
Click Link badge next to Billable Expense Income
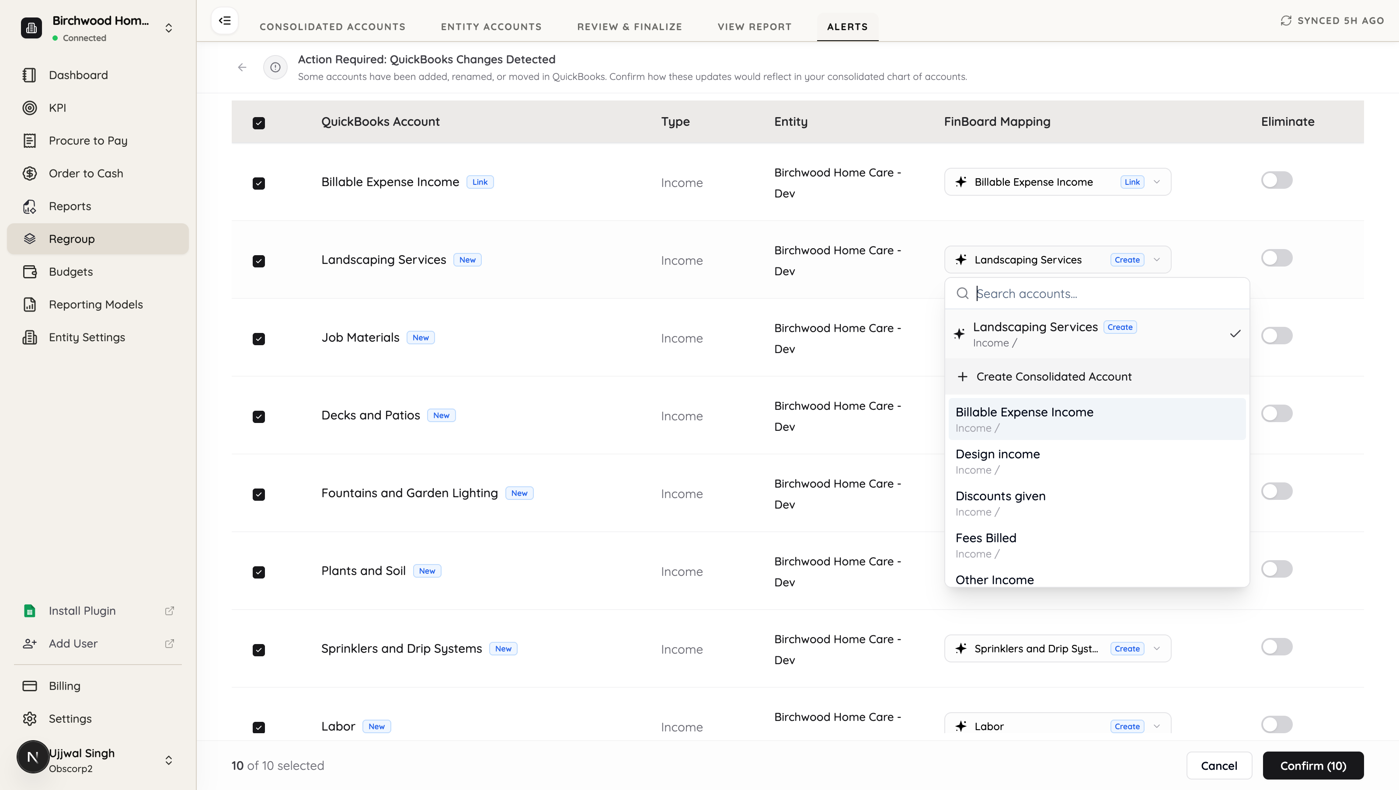[x=480, y=182]
